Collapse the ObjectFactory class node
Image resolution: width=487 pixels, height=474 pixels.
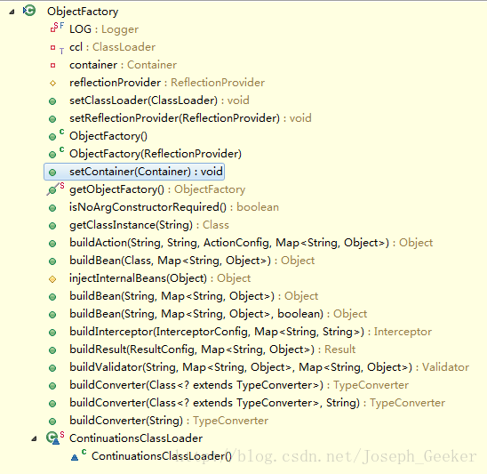click(x=12, y=12)
